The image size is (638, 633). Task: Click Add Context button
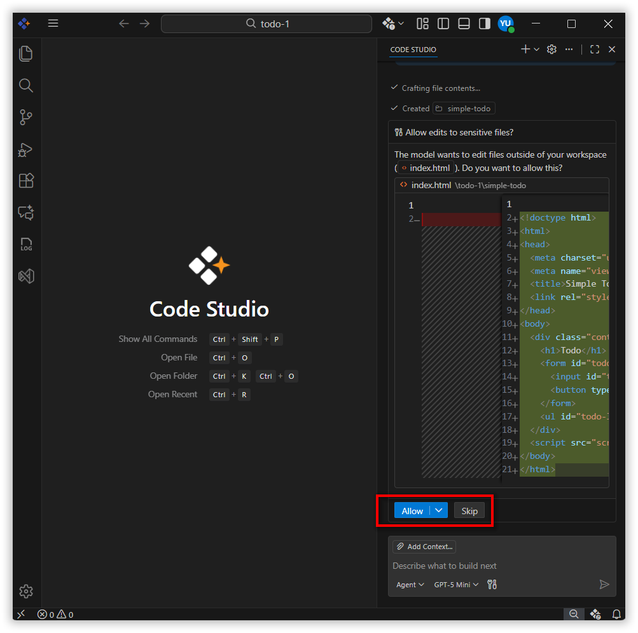(x=424, y=547)
